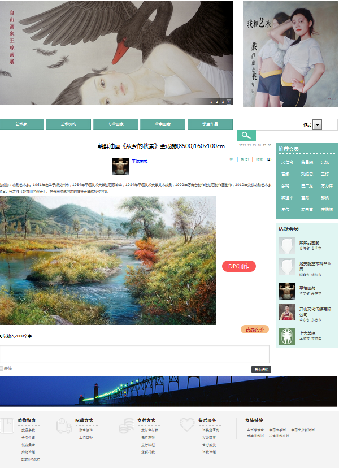The width and height of the screenshot is (339, 468).
Task: Open recommended member 吴仕奇
Action: 287,162
